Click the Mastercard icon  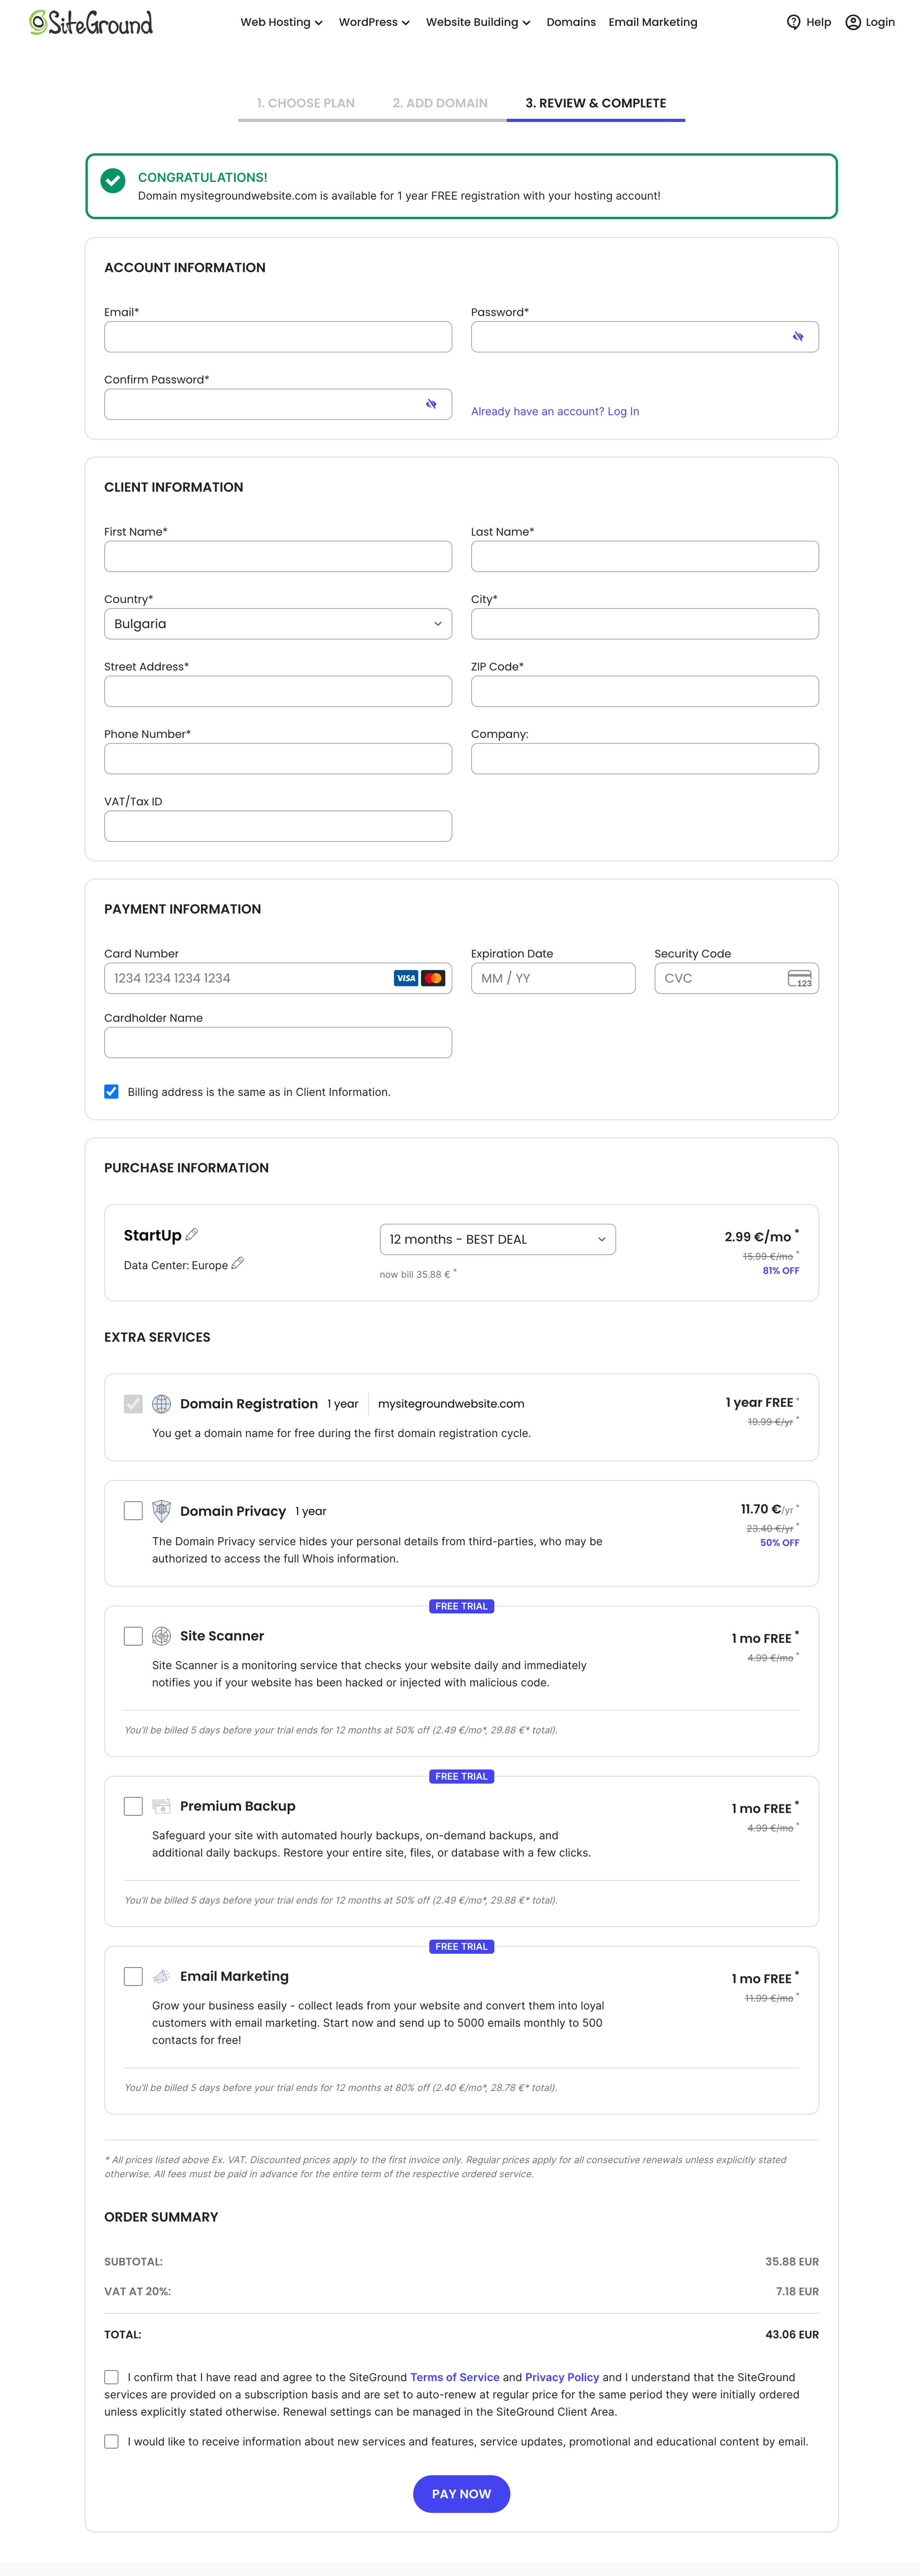[433, 978]
